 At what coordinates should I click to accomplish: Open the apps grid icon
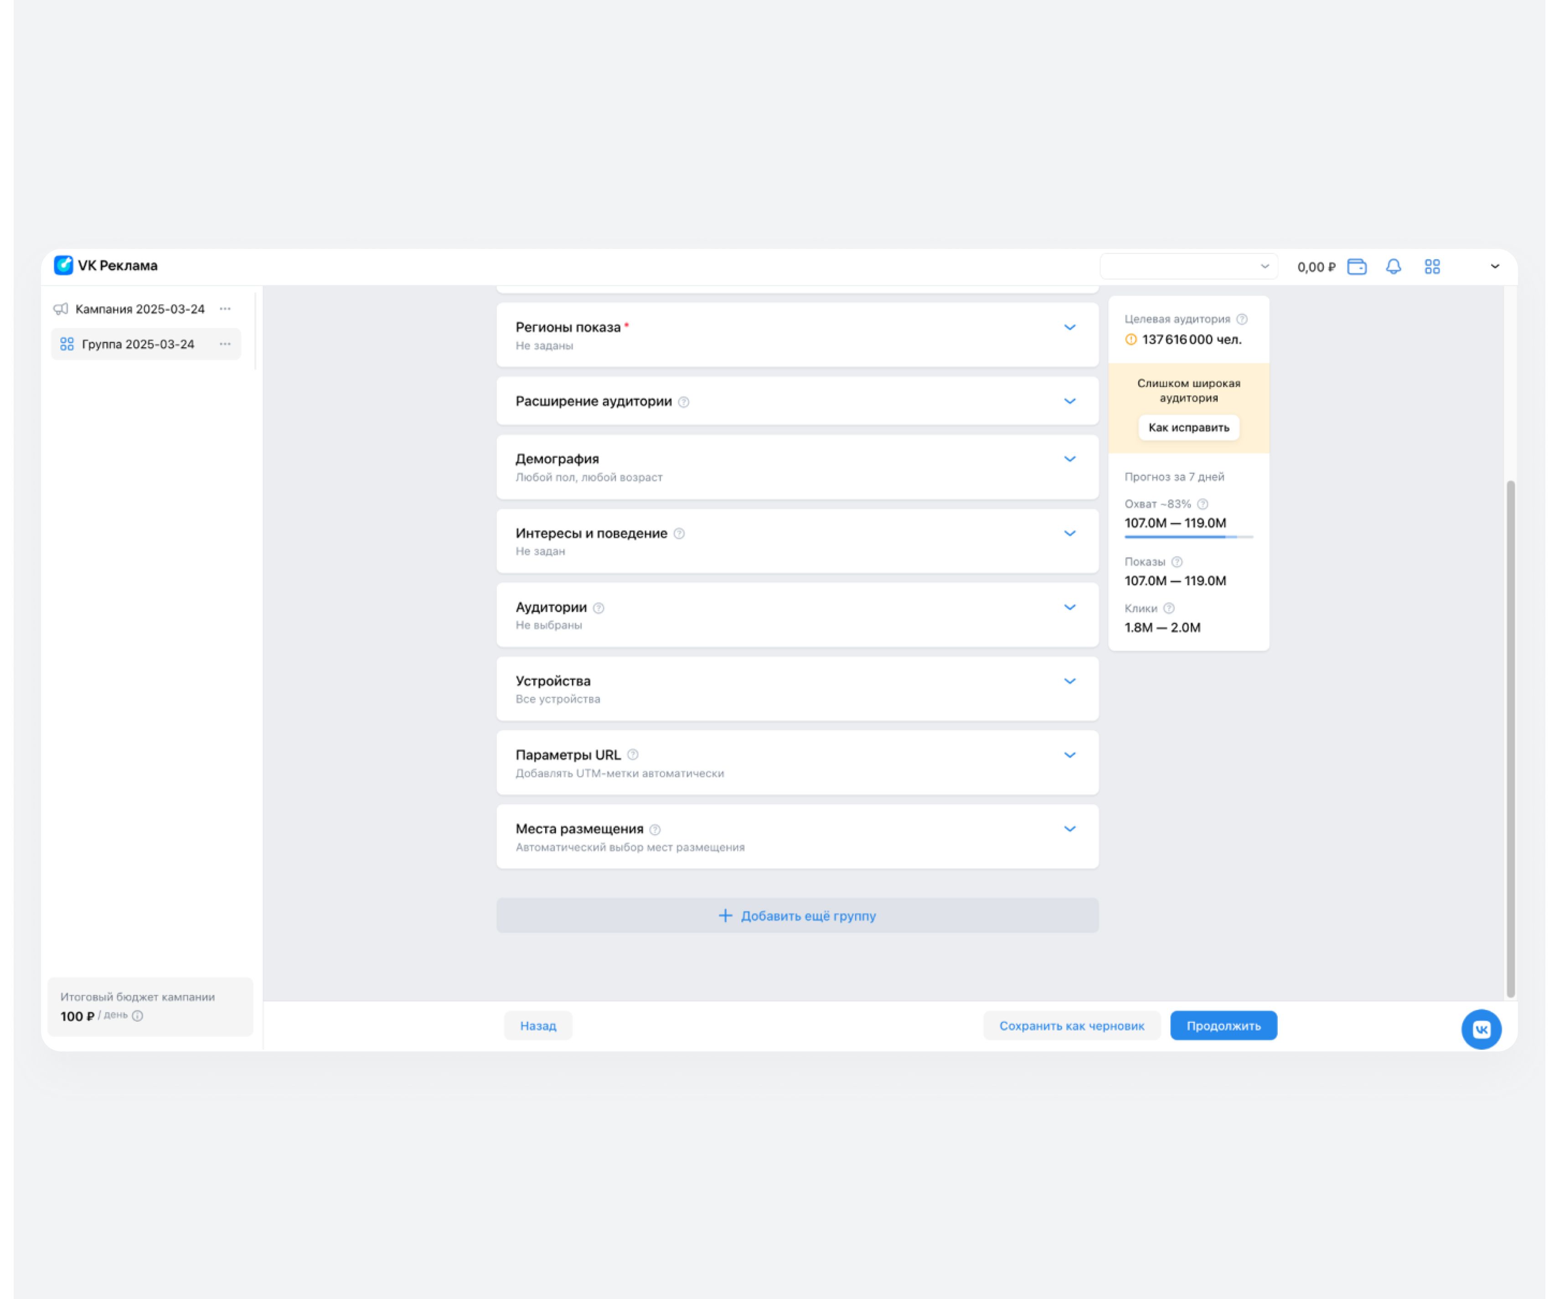point(1432,267)
